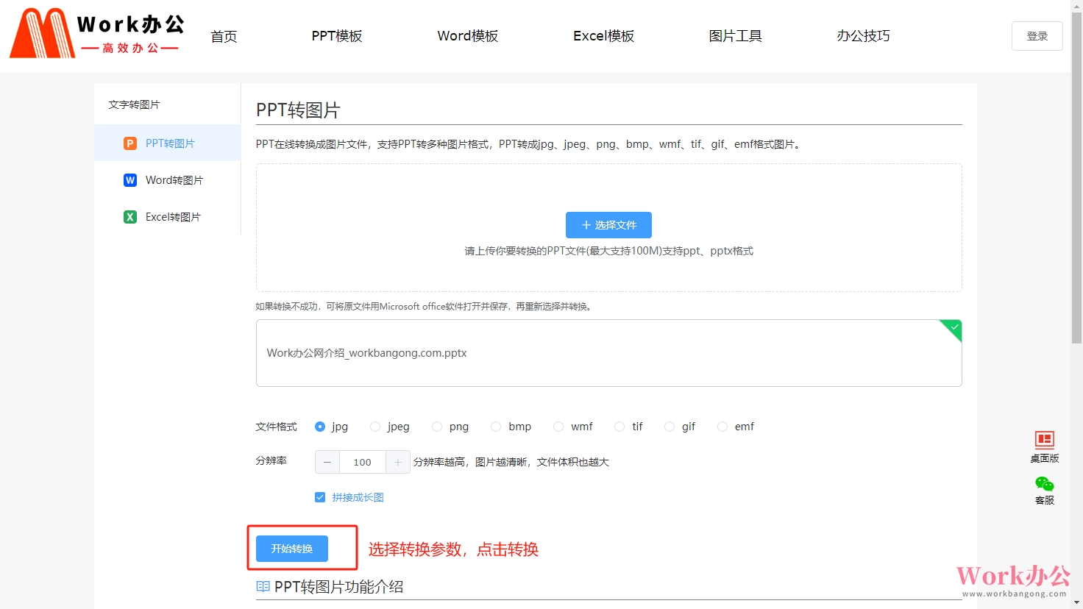Increase resolution with the plus button

pos(397,462)
